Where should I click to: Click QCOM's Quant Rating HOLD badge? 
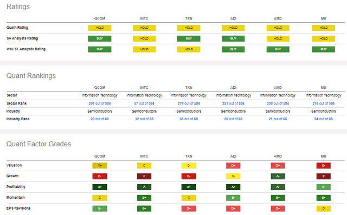pyautogui.click(x=100, y=28)
